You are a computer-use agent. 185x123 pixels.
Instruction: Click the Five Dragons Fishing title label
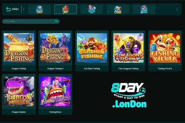[128, 69]
